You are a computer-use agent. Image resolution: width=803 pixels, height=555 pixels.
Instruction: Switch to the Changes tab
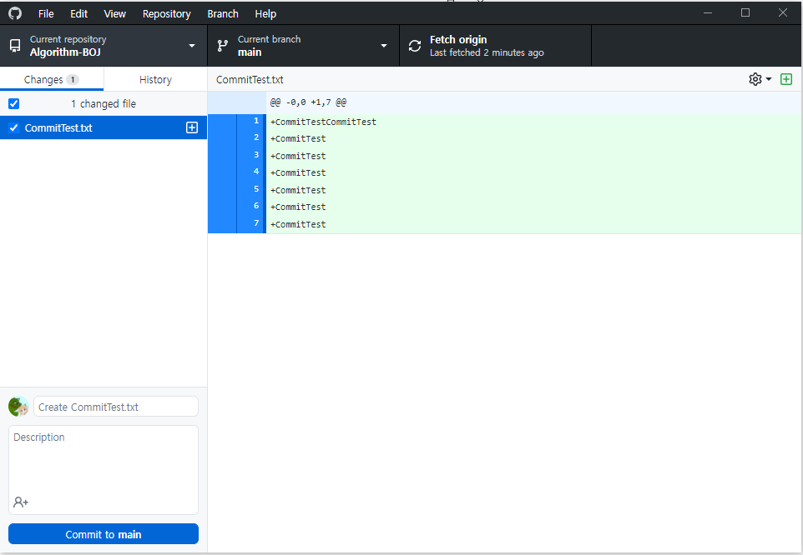pos(52,79)
